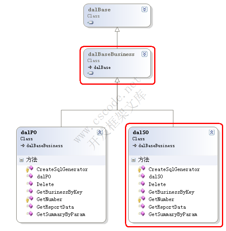Click the compartment icon in dalBaseBusiness box
This screenshot has width=226, height=231.
click(90, 73)
